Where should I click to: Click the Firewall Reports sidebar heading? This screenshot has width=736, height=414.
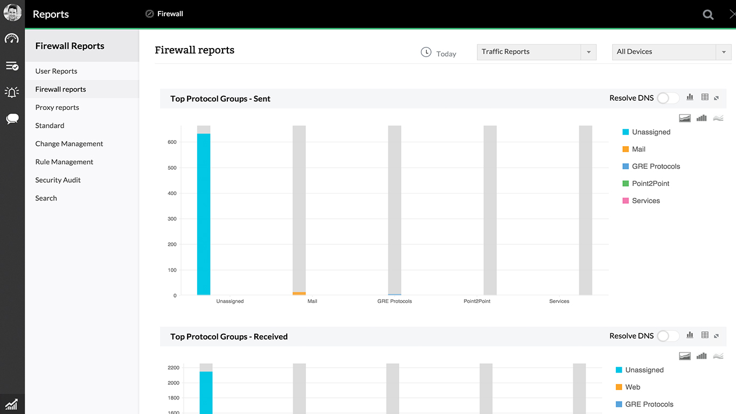point(70,46)
